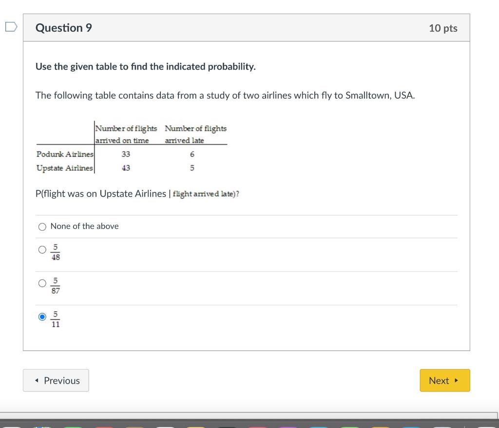Click the selected 5/11 radio button

click(x=42, y=317)
